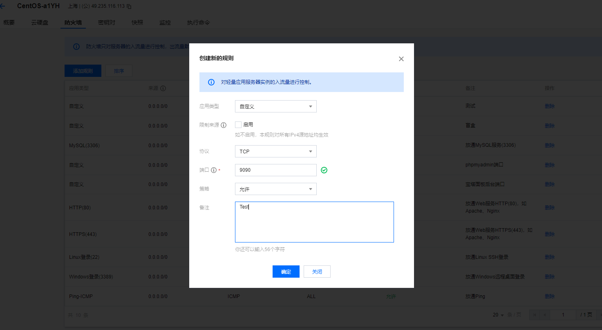Click the green checkmark next to port field
The height and width of the screenshot is (330, 602).
coord(324,170)
